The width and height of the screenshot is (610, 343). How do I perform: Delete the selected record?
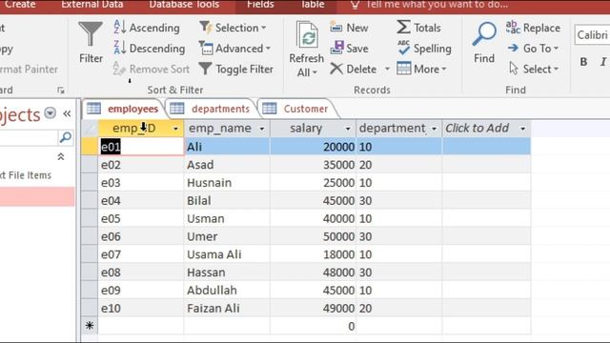click(x=354, y=69)
